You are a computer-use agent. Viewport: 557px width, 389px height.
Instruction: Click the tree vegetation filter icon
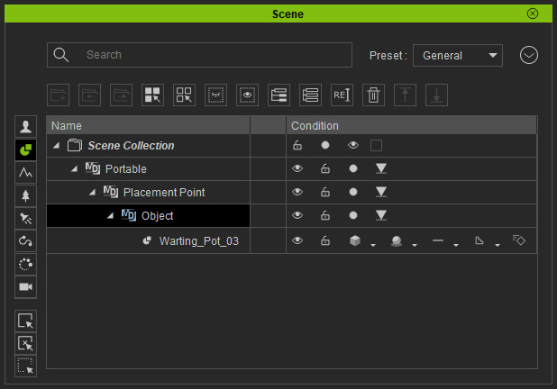[25, 195]
